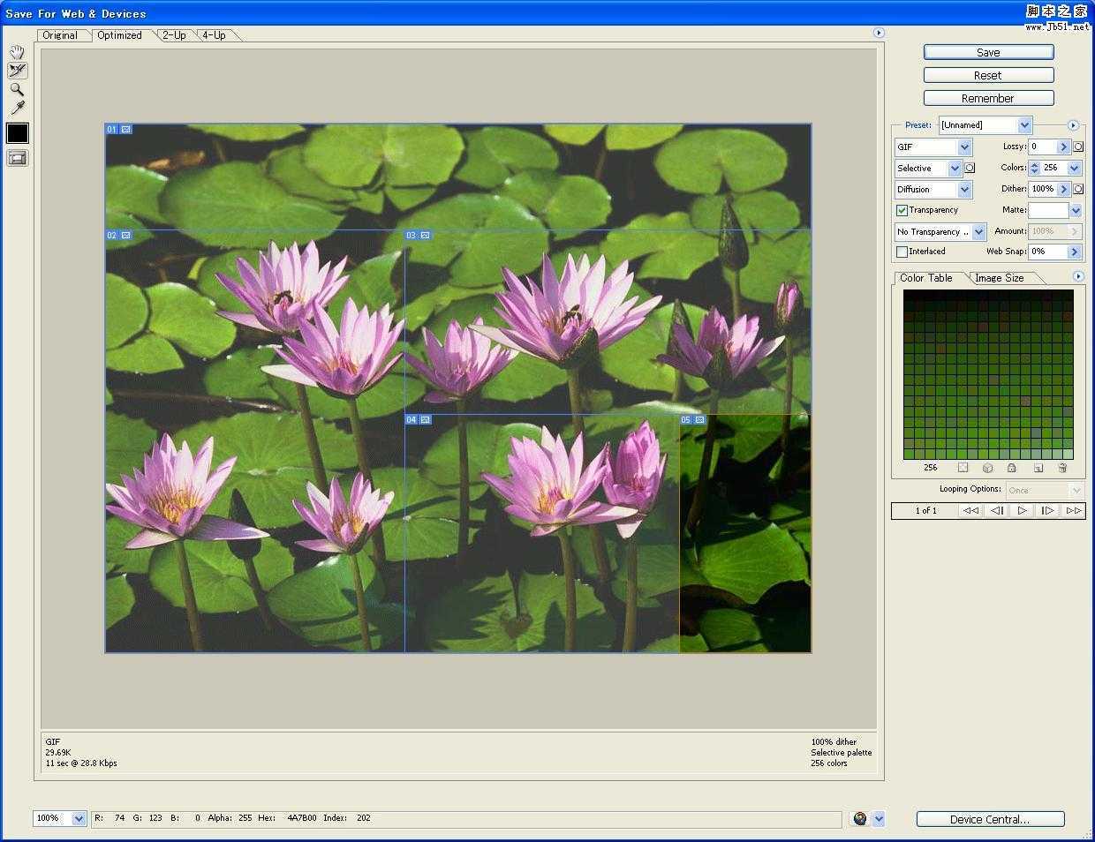Viewport: 1095px width, 842px height.
Task: Click the Save button
Action: click(988, 52)
